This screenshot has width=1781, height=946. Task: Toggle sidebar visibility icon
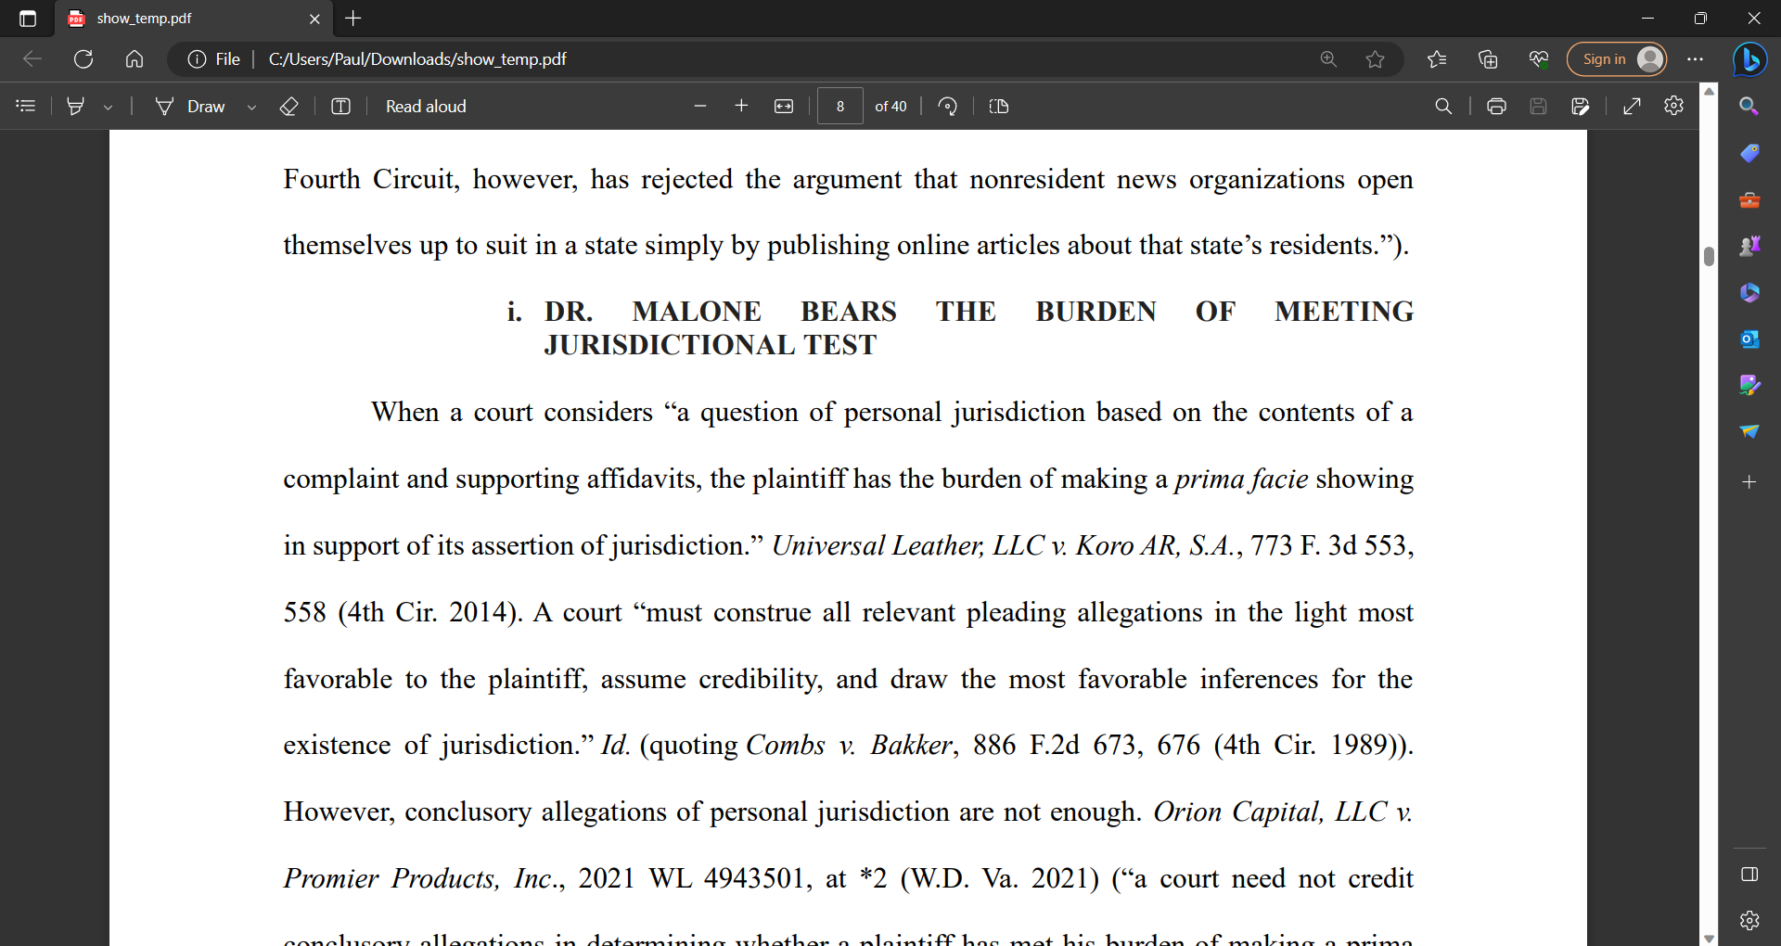tap(1749, 875)
